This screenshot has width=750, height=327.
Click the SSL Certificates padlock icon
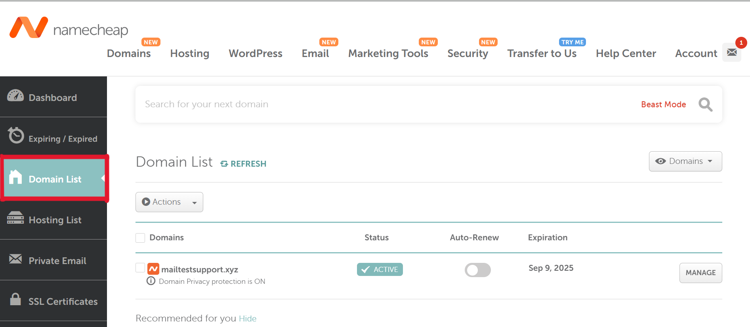point(15,299)
